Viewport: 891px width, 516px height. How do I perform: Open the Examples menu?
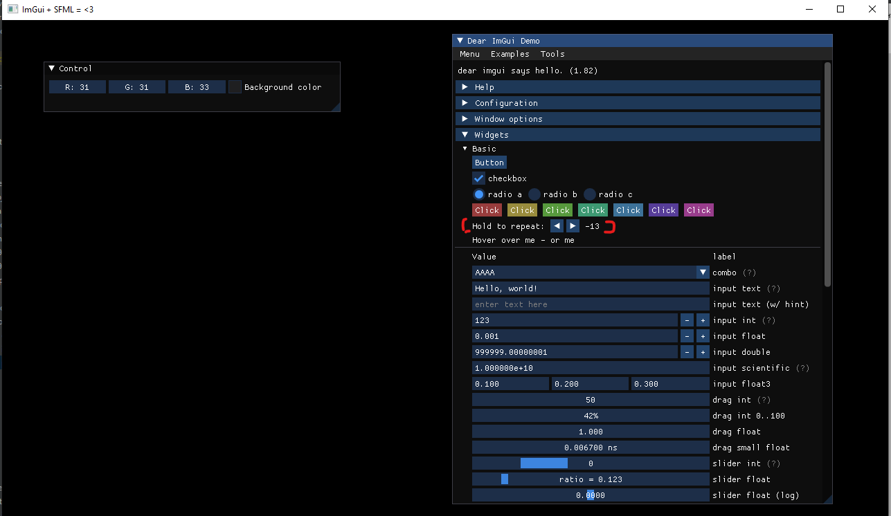[510, 54]
